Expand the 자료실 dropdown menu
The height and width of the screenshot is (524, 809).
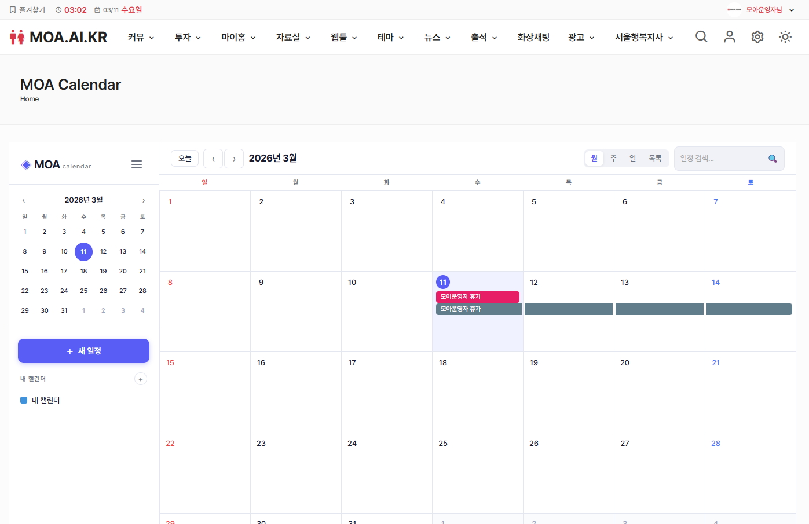(x=293, y=37)
